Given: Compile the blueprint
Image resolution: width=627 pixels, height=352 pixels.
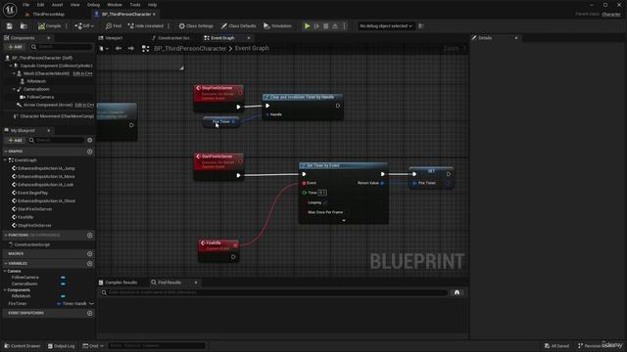Looking at the screenshot, I should [x=50, y=26].
